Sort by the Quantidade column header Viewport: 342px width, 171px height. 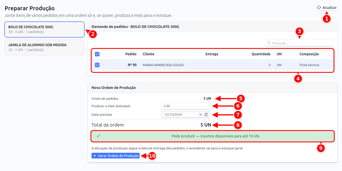[x=261, y=54]
